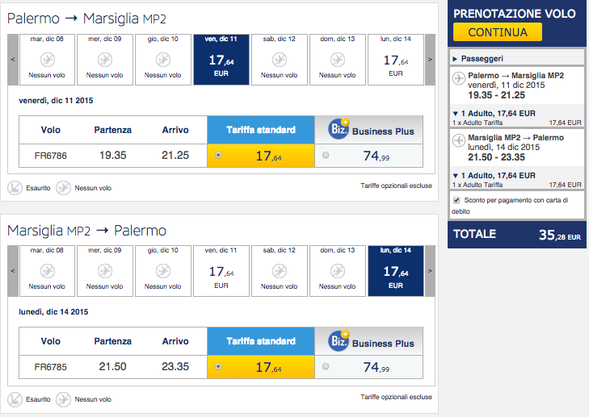Select Business Plus 74,99 for flight FR6786

pos(326,155)
